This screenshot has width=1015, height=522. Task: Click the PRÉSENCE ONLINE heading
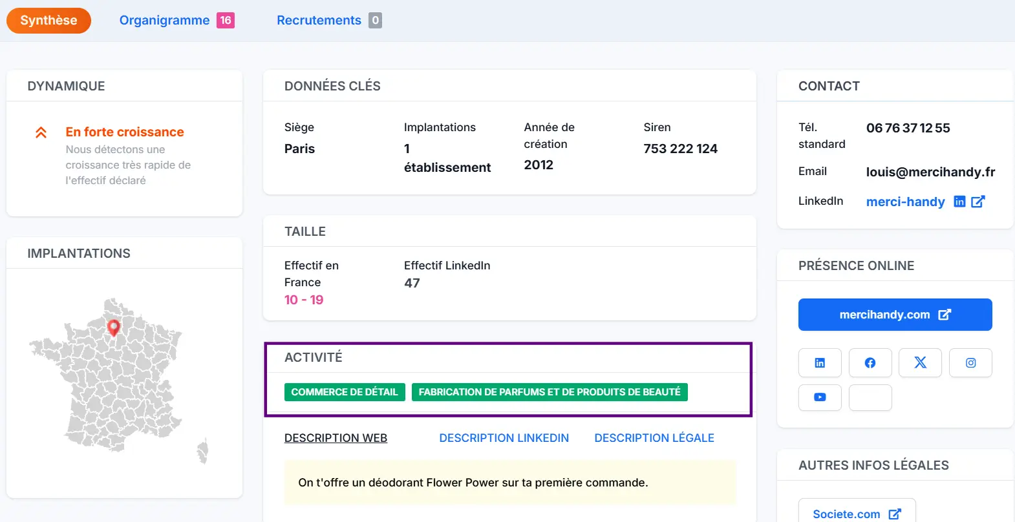coord(856,266)
